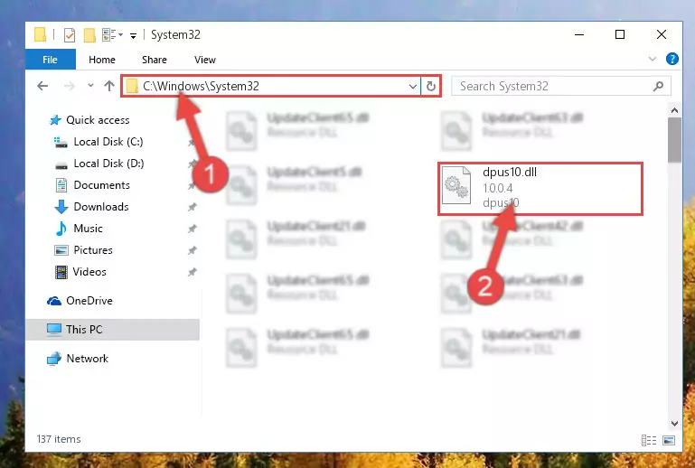Select OneDrive in navigation pane
This screenshot has width=695, height=468.
(89, 301)
